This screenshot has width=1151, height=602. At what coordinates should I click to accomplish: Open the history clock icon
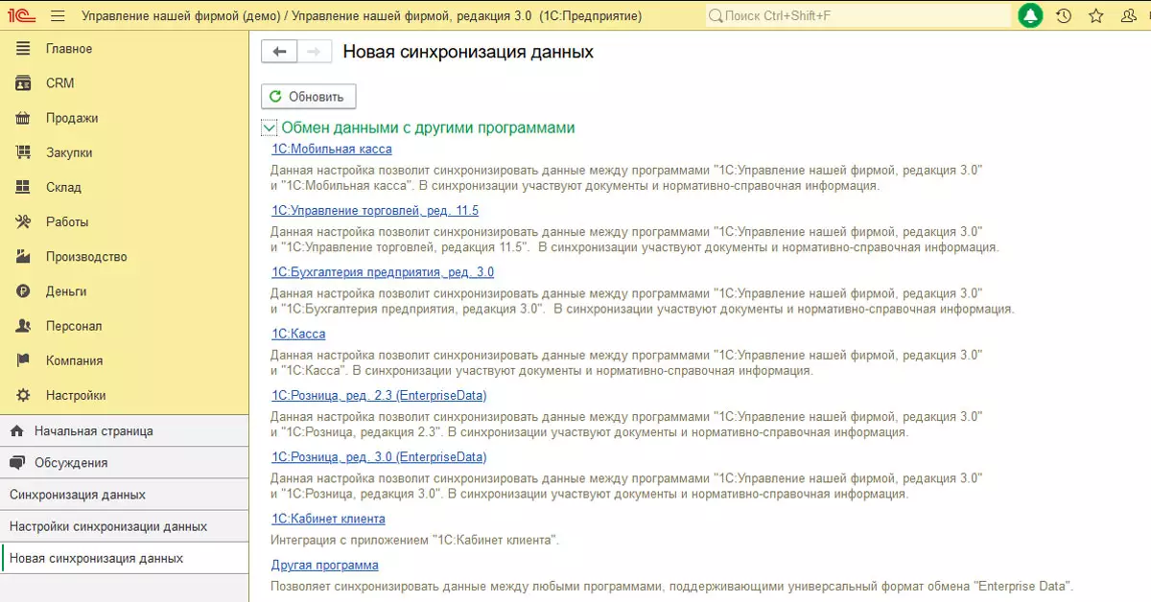(1063, 16)
